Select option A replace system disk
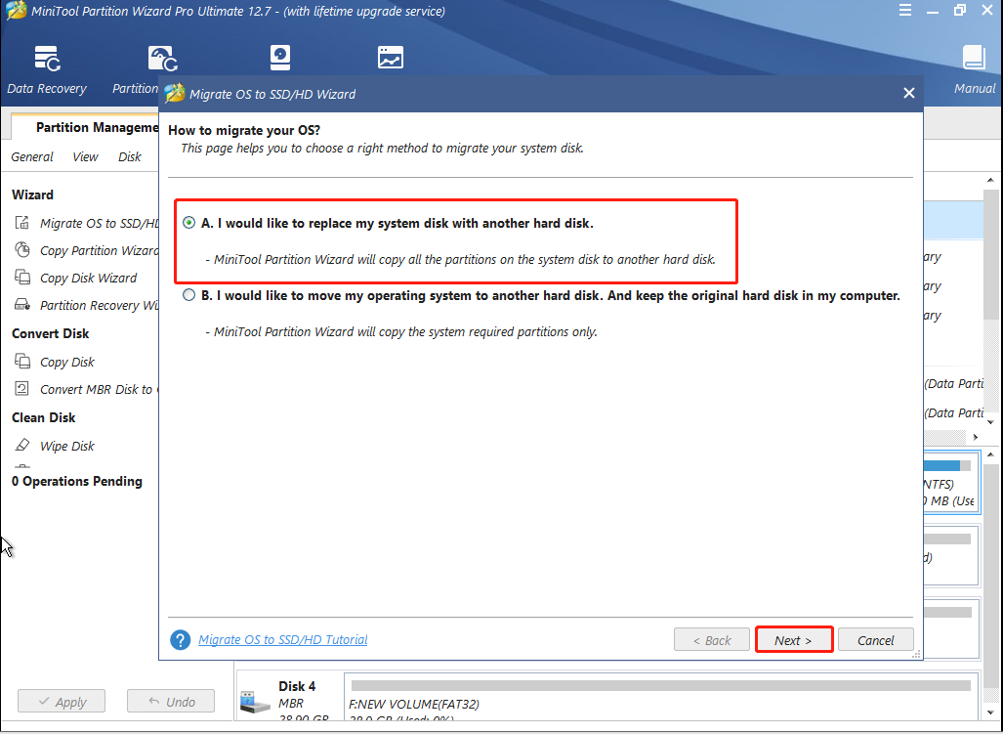Screen dimensions: 1003x734 click(188, 224)
